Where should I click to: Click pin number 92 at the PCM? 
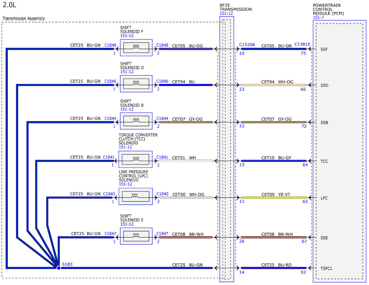coord(304,272)
